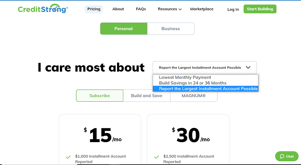This screenshot has height=165, width=301.
Task: Click the Start Building button
Action: [260, 9]
